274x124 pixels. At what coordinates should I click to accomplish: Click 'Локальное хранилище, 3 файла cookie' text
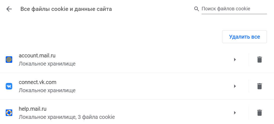click(67, 117)
